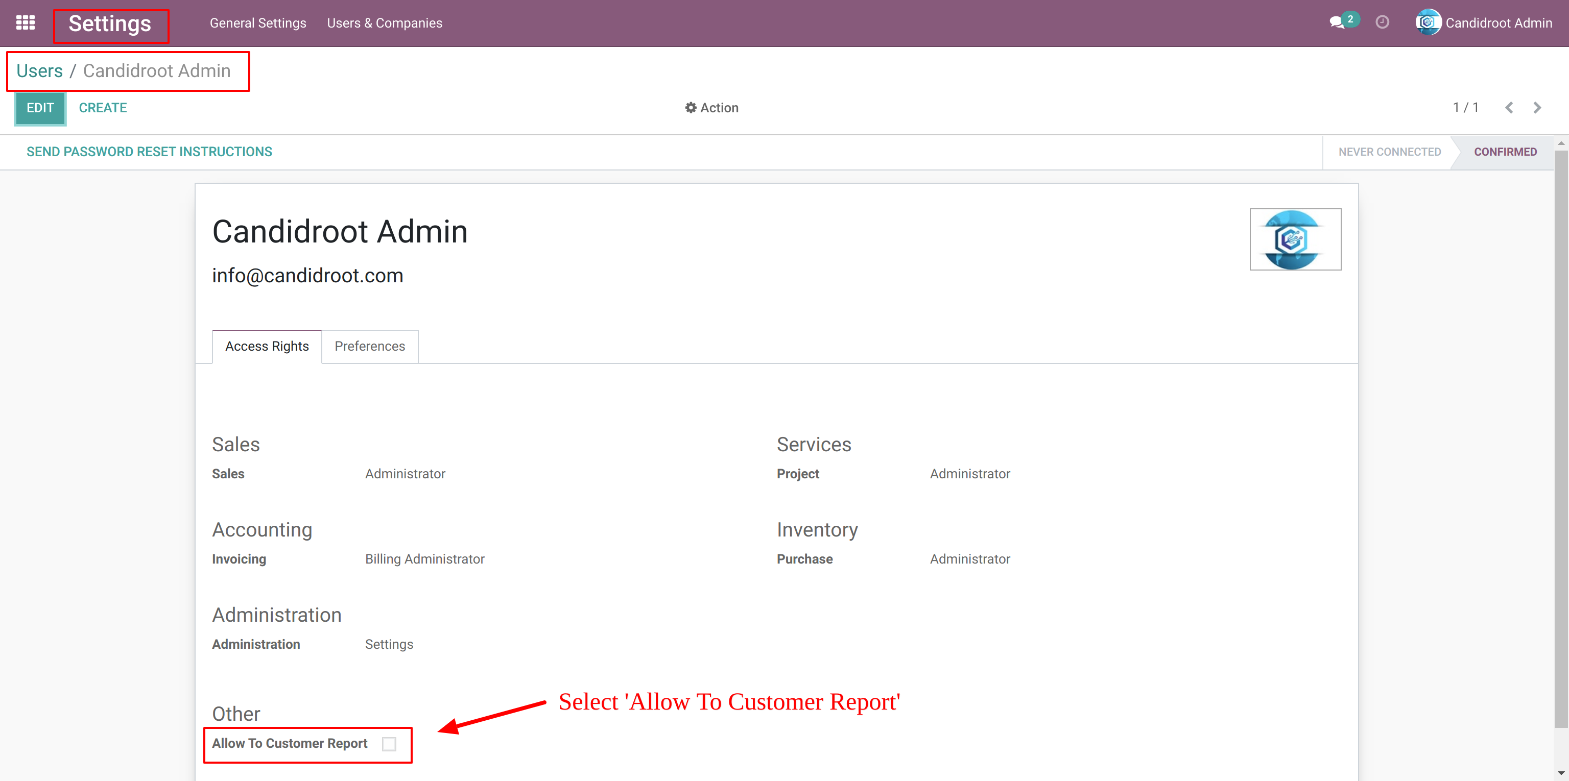Image resolution: width=1569 pixels, height=781 pixels.
Task: Open General Settings menu
Action: [257, 23]
